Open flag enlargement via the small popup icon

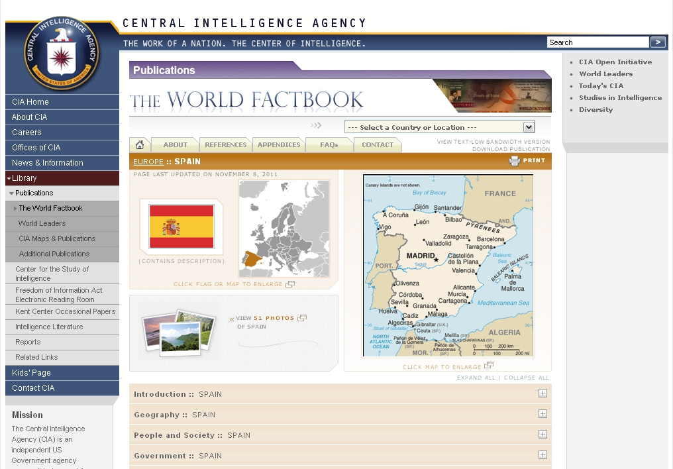point(289,282)
